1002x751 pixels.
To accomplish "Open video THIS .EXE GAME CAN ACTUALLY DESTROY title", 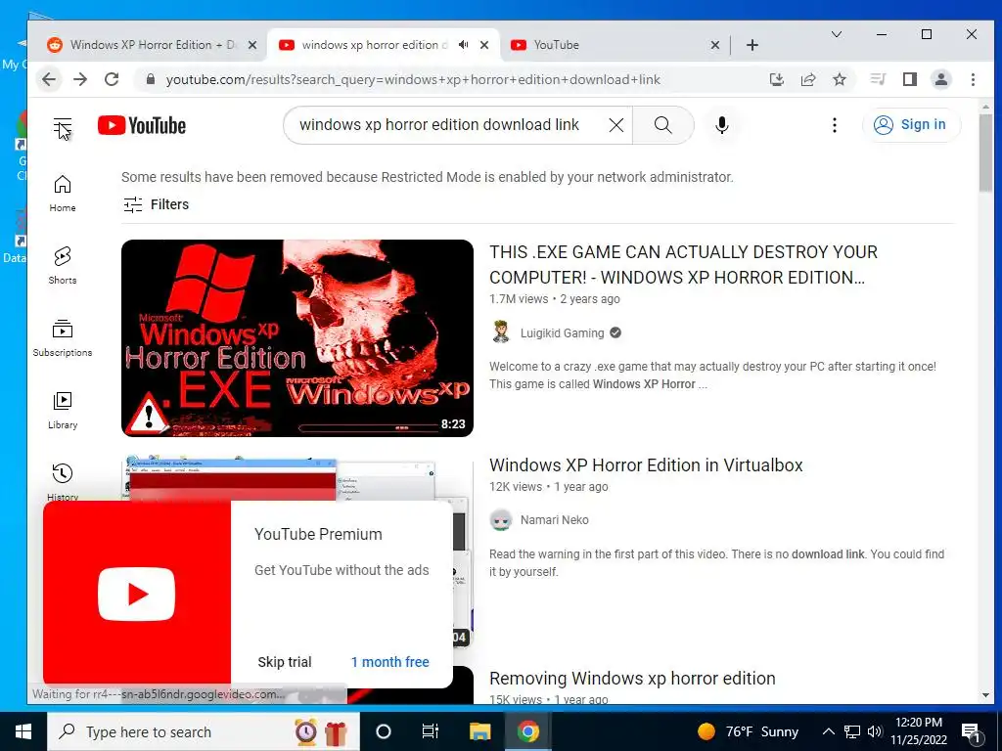I will pyautogui.click(x=683, y=264).
